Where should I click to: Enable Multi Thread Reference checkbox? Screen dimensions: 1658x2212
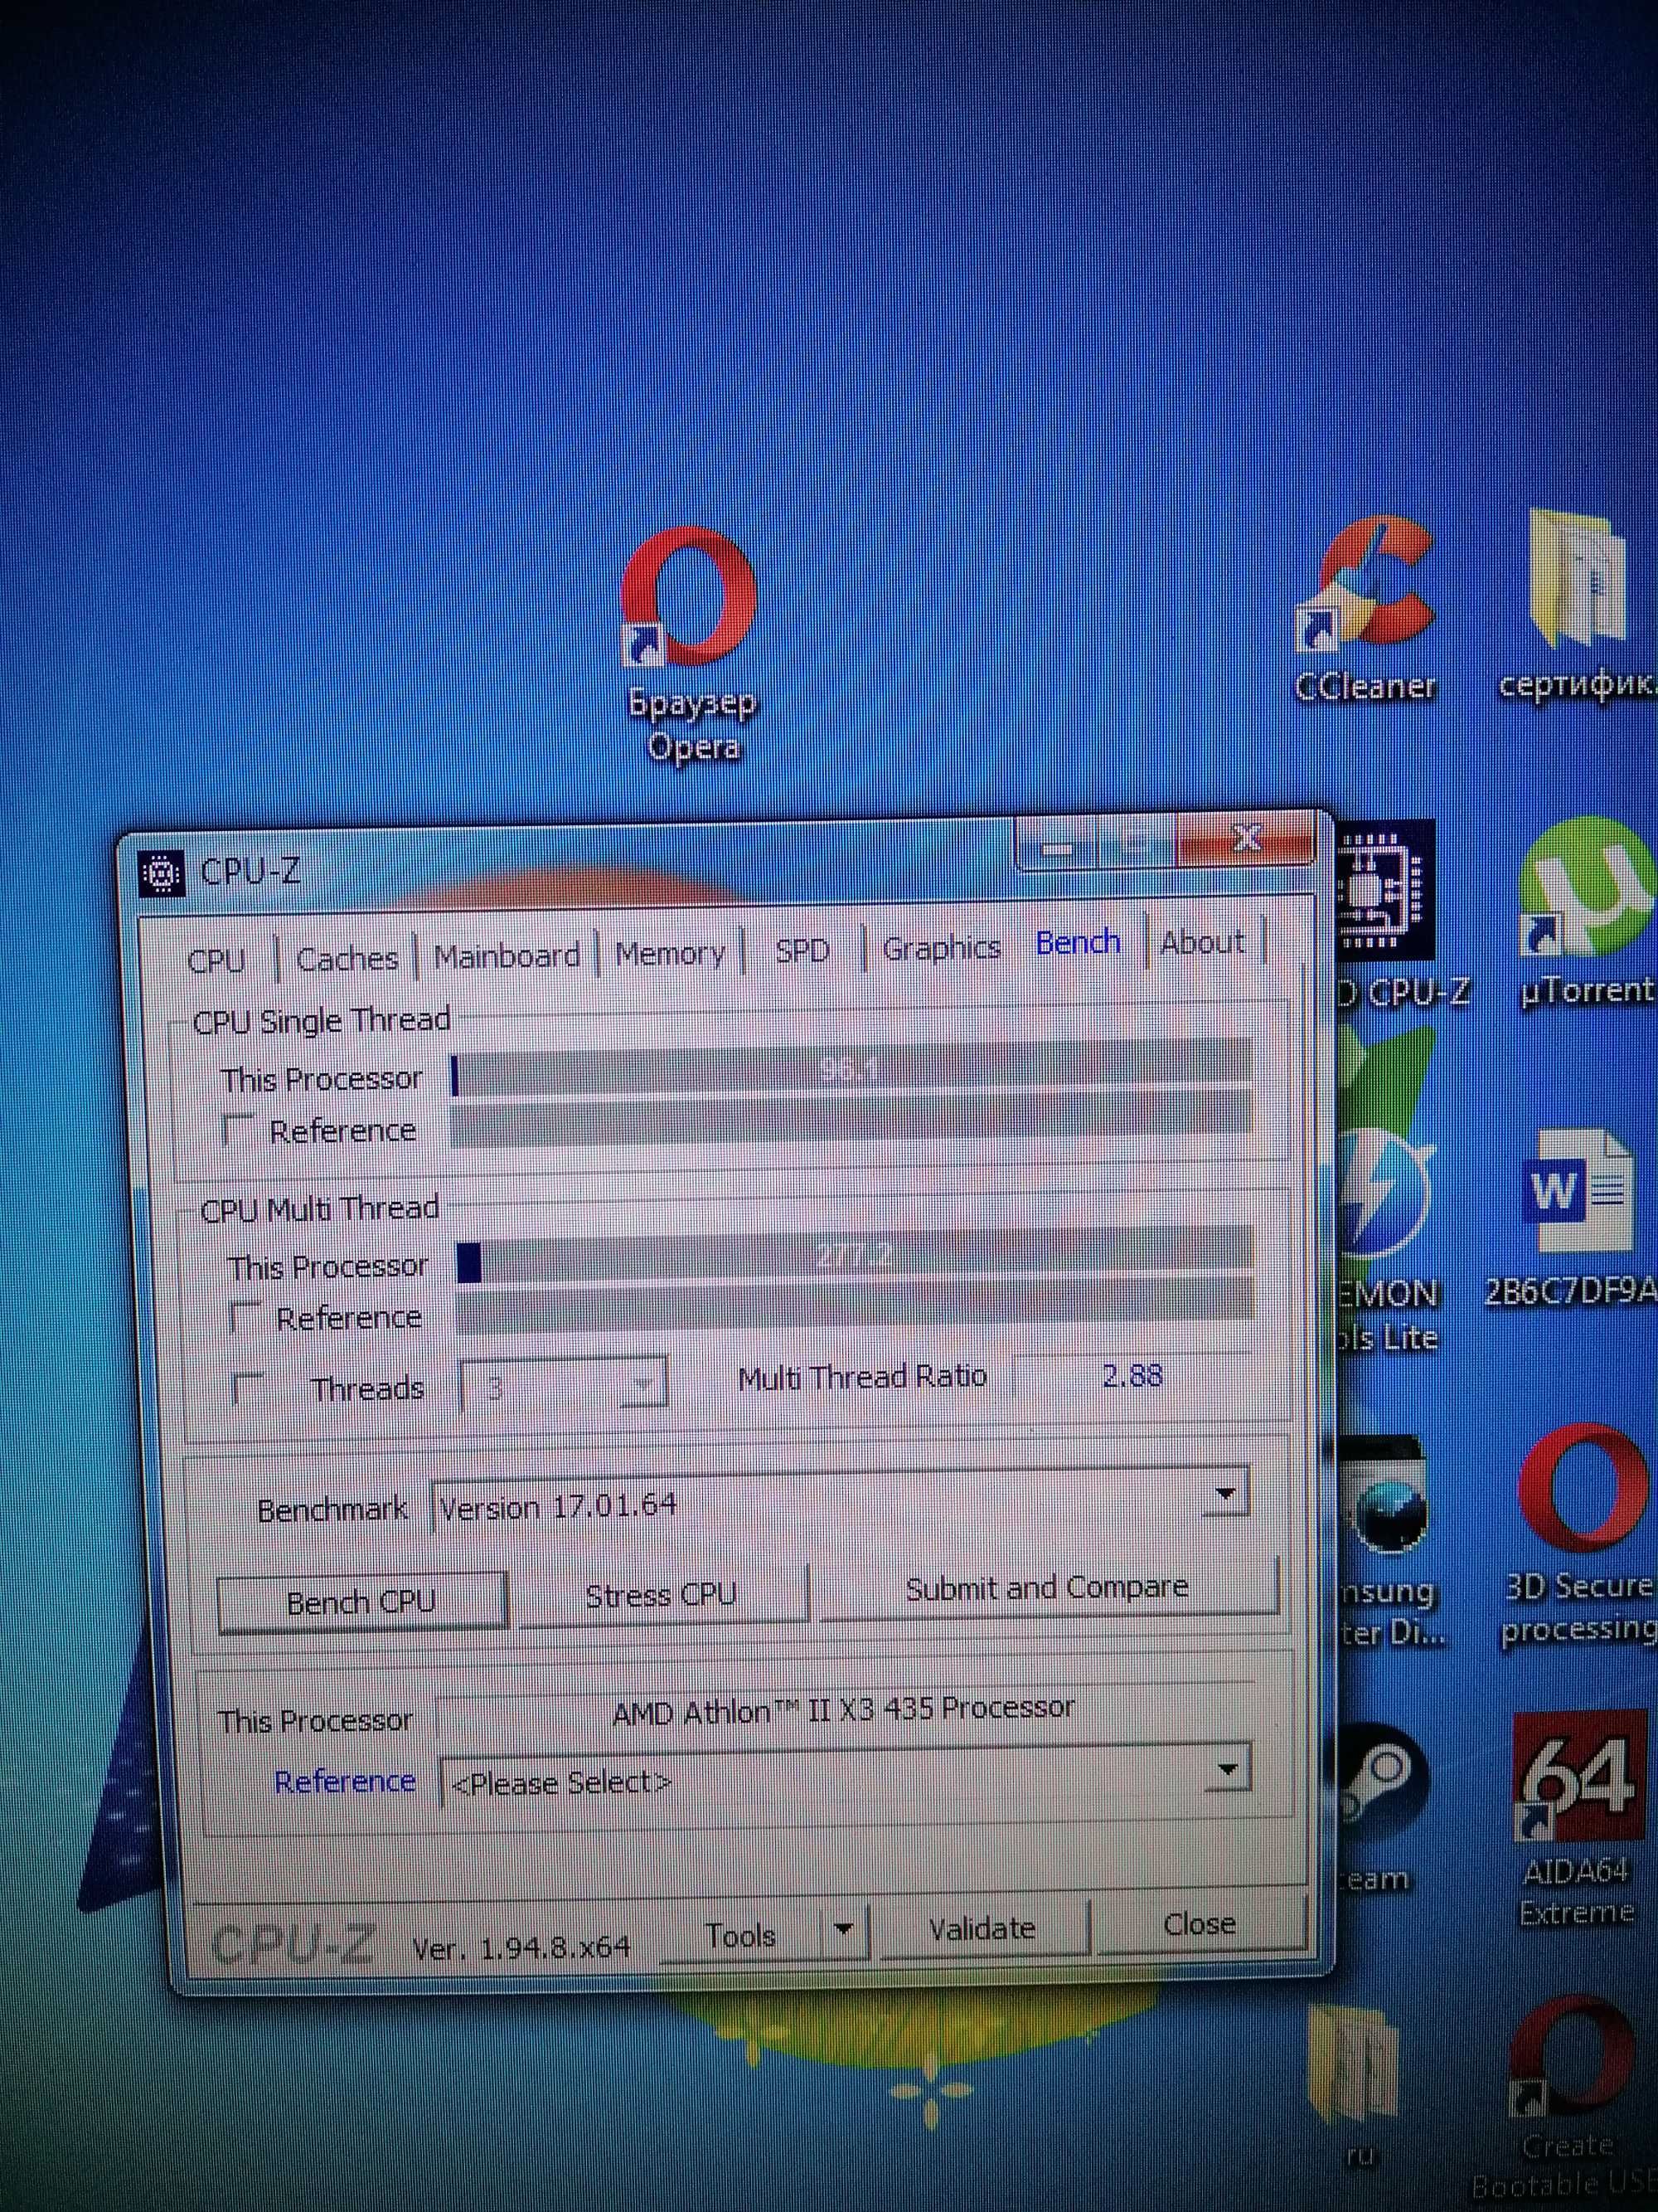(x=245, y=1318)
